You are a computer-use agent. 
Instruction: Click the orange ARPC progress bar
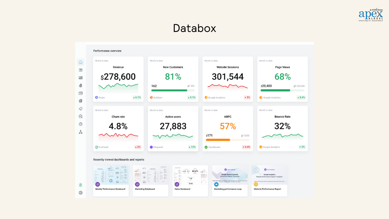tap(218, 140)
